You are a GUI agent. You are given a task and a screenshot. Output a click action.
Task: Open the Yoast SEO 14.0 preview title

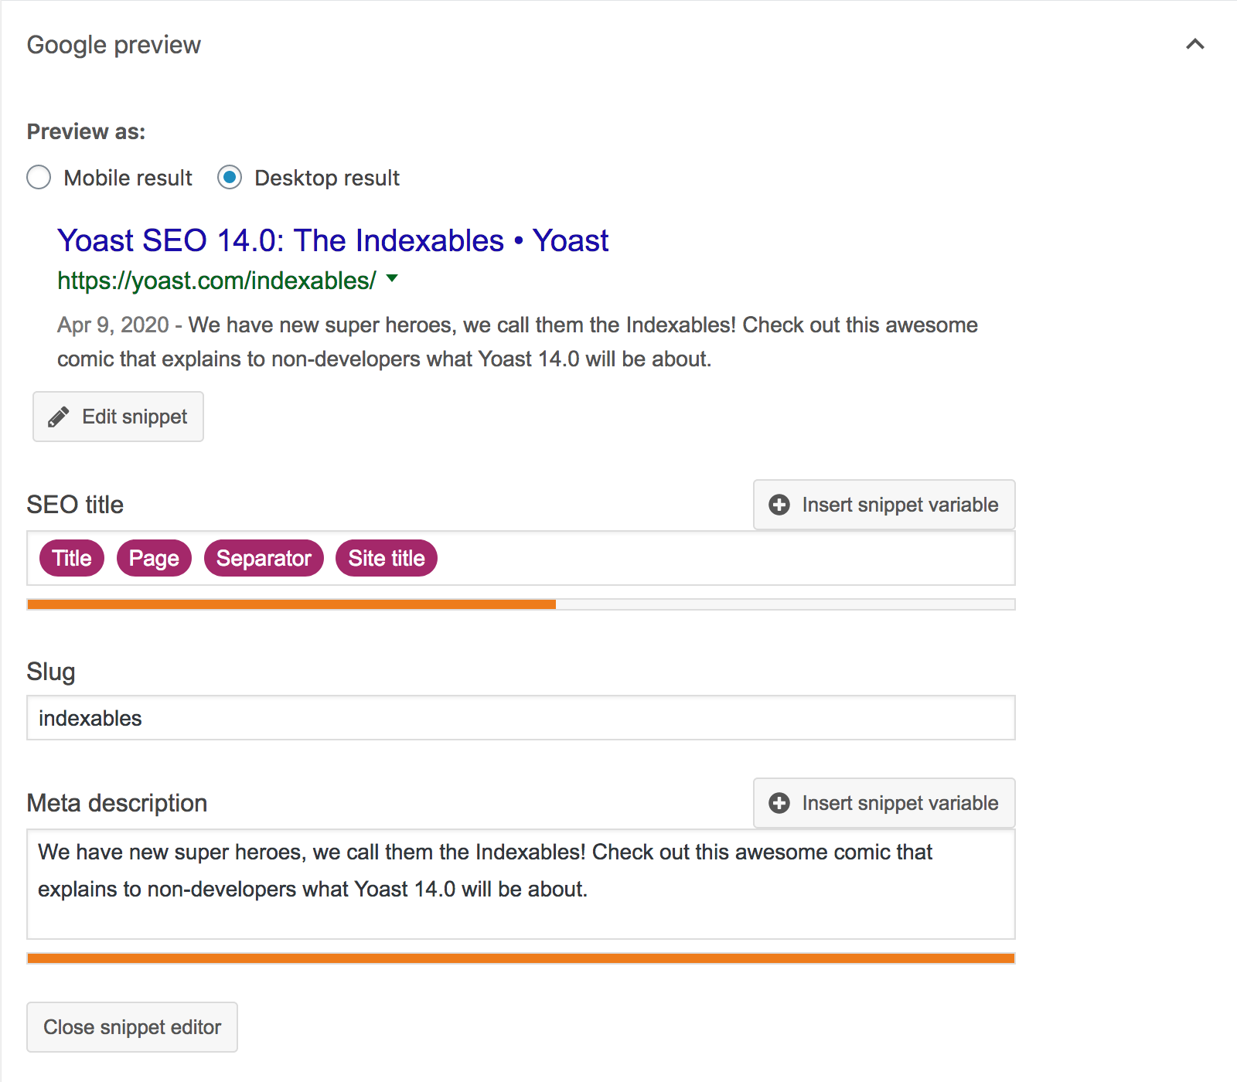[x=332, y=241]
